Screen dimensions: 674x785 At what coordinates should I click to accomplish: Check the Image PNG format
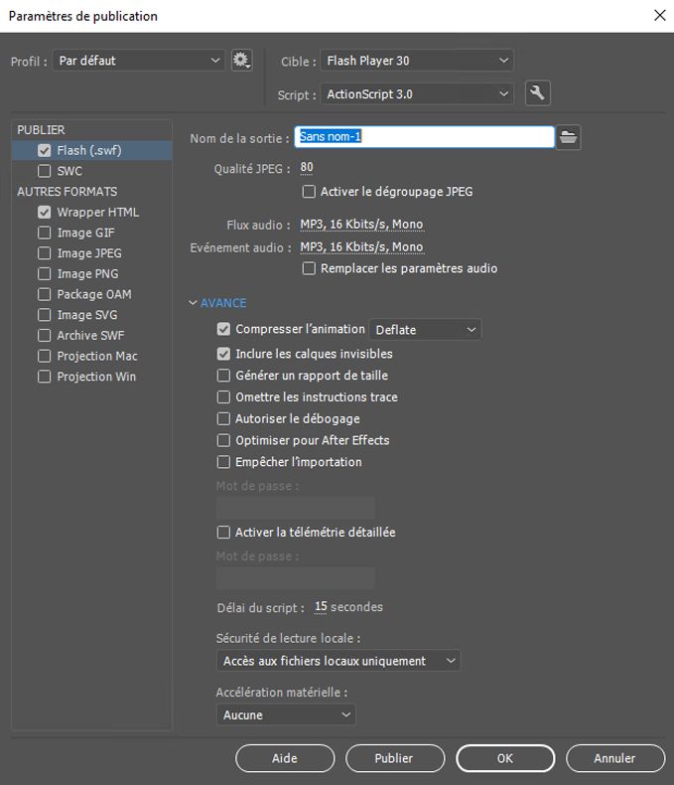(44, 273)
